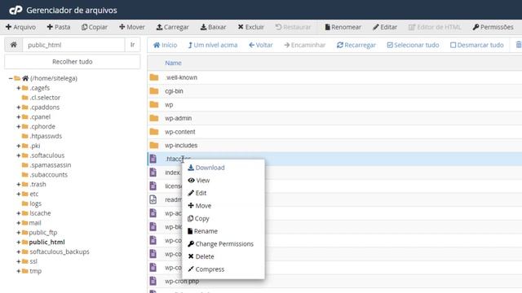Screen dimensions: 522x293
Task: Select tmp in the folder tree
Action: (35, 271)
